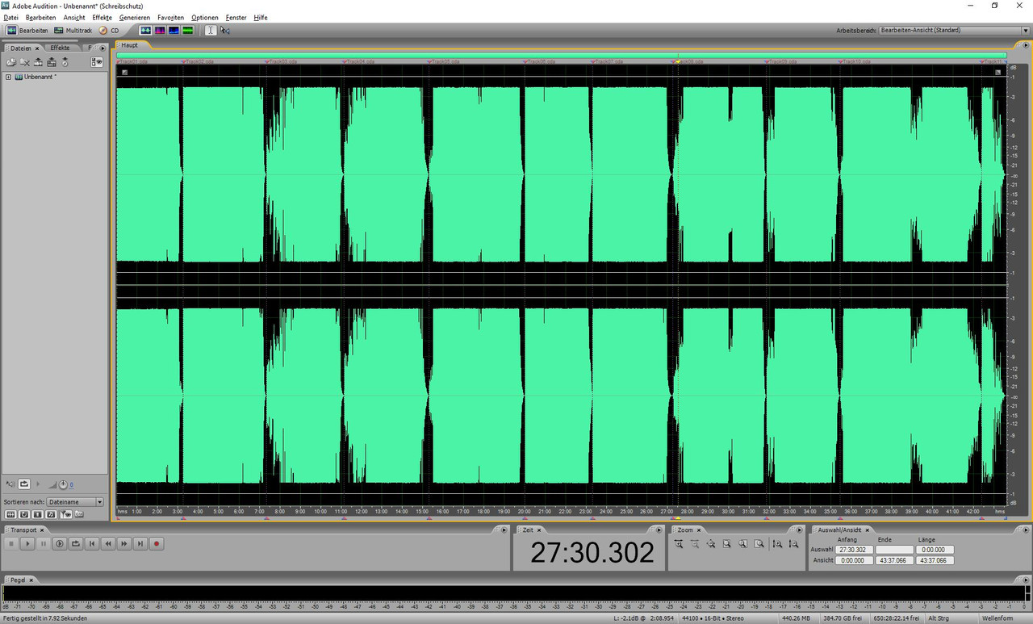Select spectral pan display icon

(174, 30)
